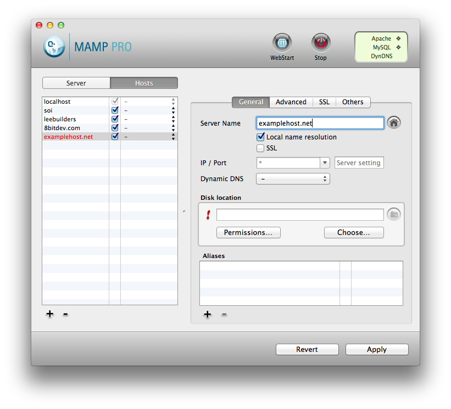Viewport: 451px width, 409px height.
Task: Open the Others tab
Action: pos(353,102)
